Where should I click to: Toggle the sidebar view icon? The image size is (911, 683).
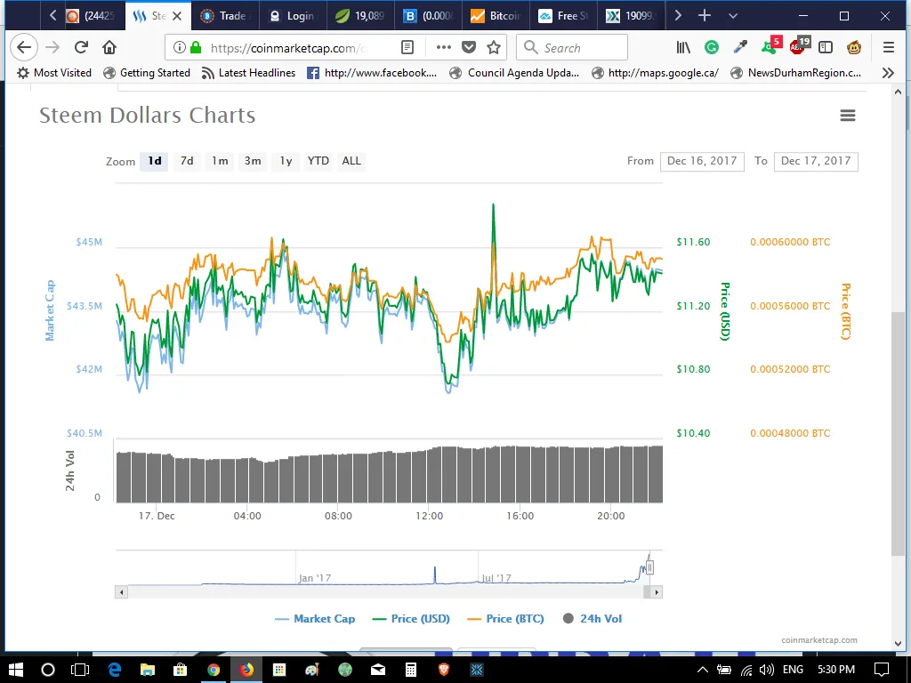[826, 48]
